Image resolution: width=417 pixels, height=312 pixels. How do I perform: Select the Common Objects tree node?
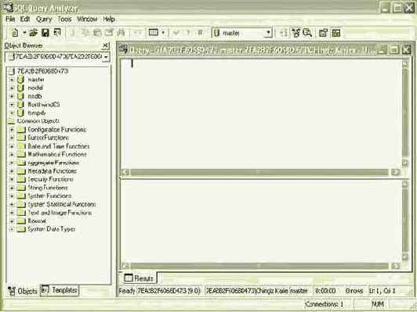tap(38, 121)
